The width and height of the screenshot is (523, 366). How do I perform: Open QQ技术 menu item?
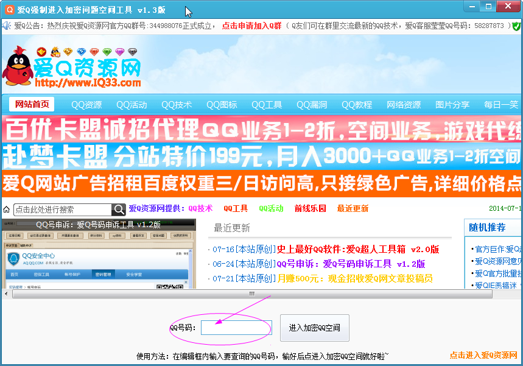click(177, 105)
